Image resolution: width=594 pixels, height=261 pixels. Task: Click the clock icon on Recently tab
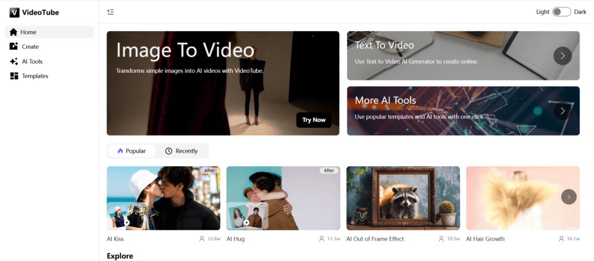(169, 150)
